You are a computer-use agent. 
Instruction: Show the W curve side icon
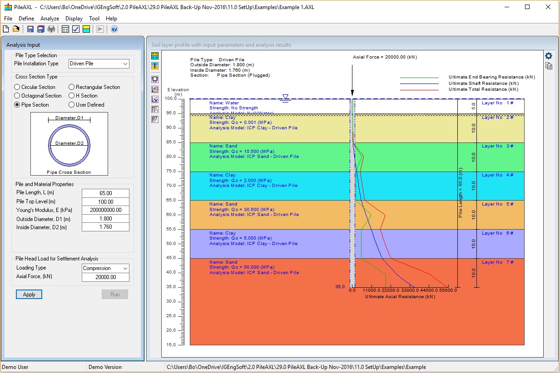coord(155,99)
